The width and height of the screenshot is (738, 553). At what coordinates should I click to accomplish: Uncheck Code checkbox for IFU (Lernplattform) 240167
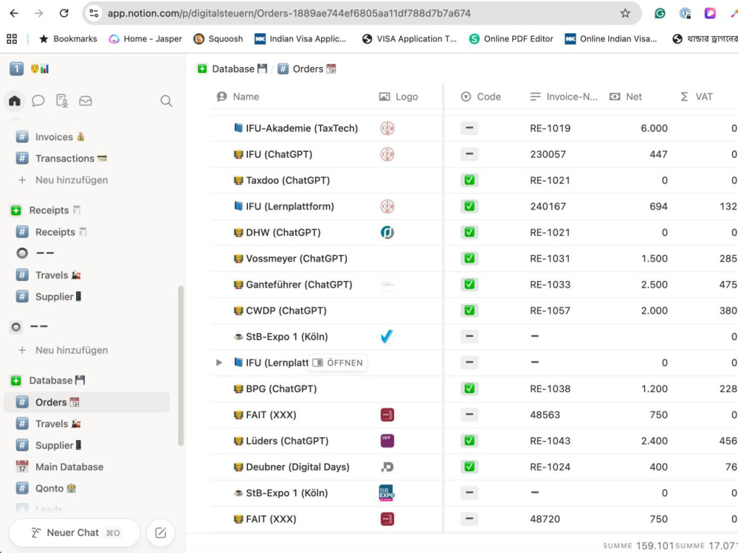[x=469, y=206]
